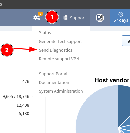
Task: Open Remote support VPN
Action: (x=59, y=59)
